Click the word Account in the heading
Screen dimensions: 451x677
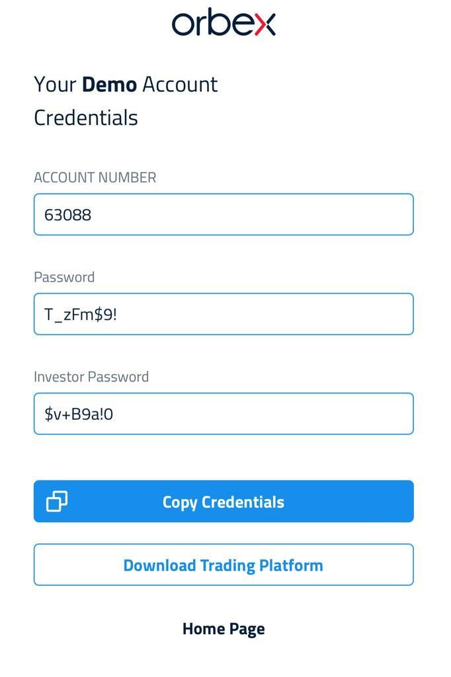[180, 84]
